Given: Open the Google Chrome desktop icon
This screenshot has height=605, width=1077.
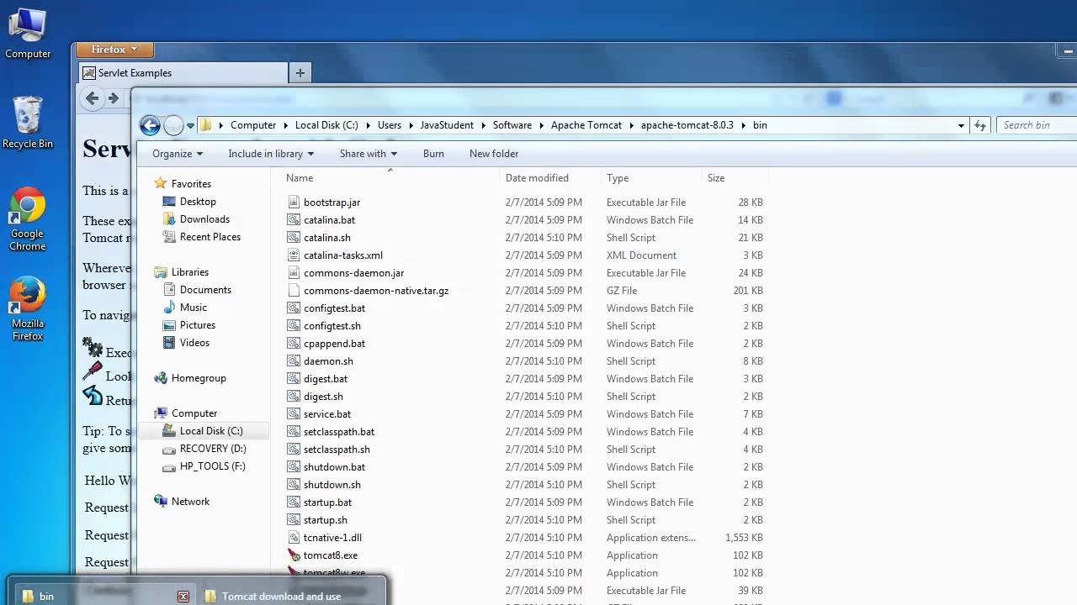Looking at the screenshot, I should click(x=28, y=218).
